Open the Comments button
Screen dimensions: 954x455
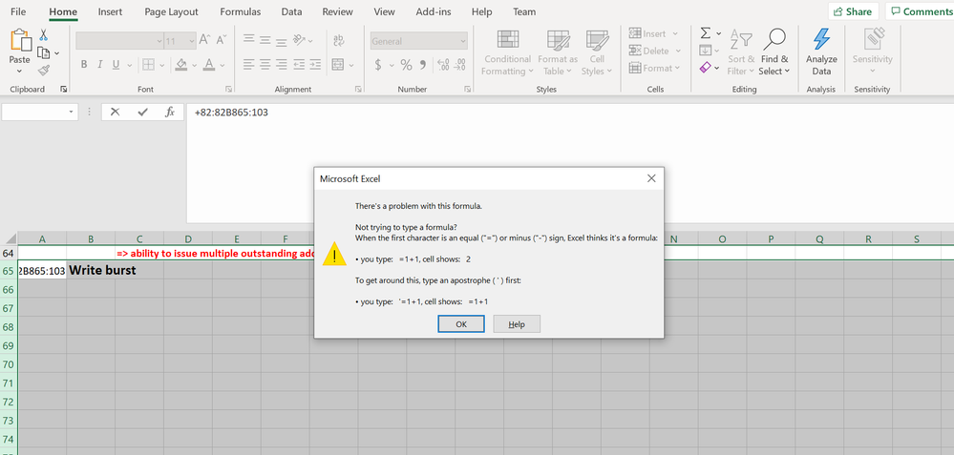[920, 11]
